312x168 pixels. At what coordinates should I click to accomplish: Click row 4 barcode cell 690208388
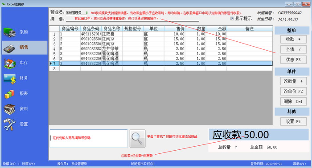tap(91, 49)
